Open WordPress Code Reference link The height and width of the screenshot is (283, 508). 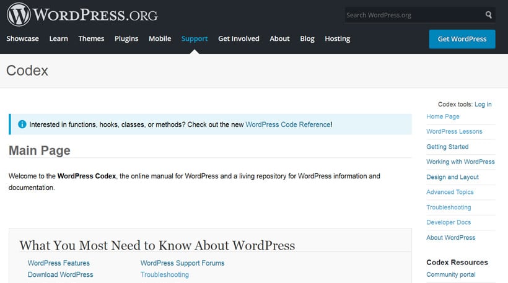pyautogui.click(x=288, y=124)
